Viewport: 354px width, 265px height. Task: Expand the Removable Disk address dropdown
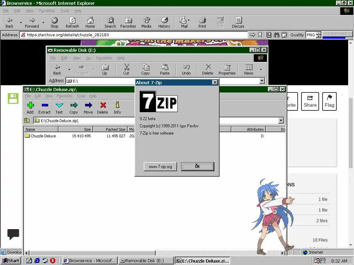(x=262, y=81)
